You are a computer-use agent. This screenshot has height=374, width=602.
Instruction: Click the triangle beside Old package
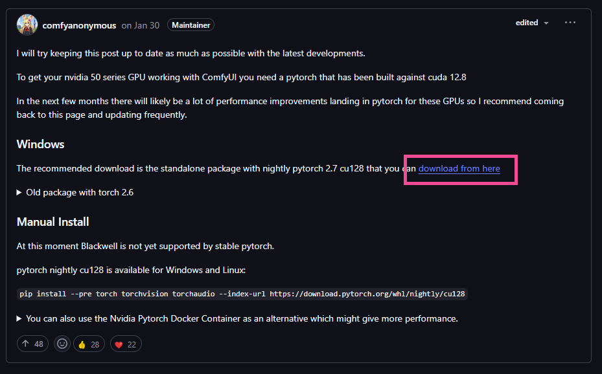pyautogui.click(x=19, y=192)
